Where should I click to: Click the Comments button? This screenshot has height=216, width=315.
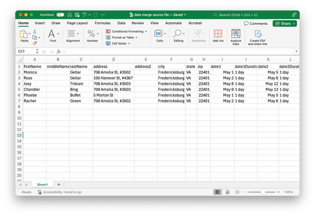point(256,23)
